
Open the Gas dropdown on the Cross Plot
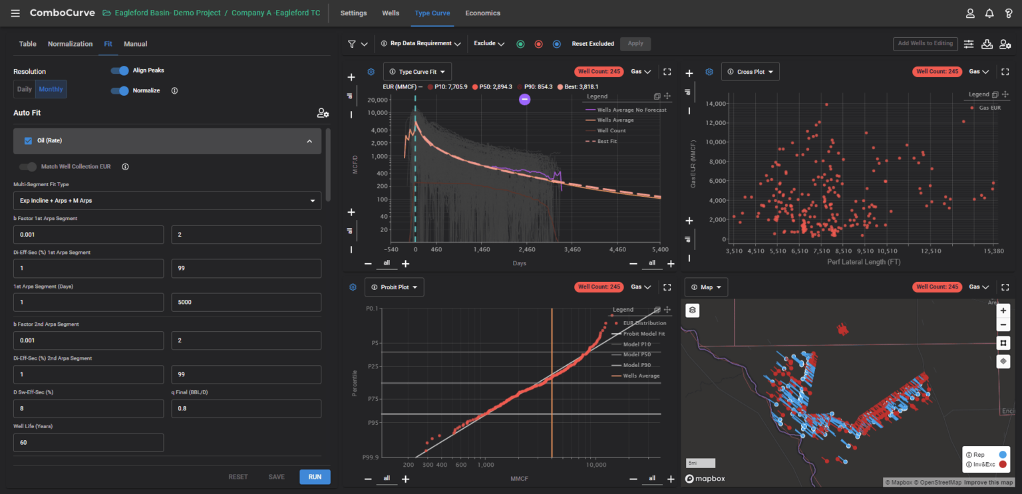click(978, 71)
